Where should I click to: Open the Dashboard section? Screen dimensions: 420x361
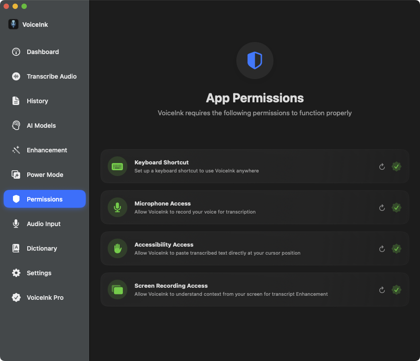point(42,52)
